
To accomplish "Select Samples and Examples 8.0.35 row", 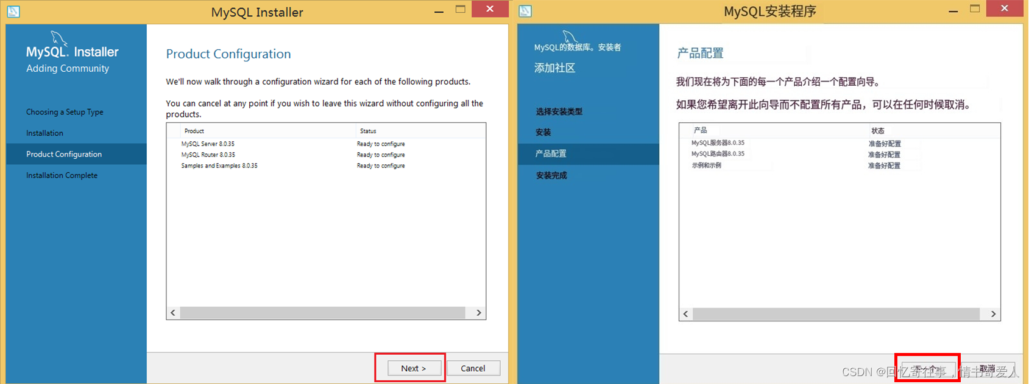I will [326, 166].
